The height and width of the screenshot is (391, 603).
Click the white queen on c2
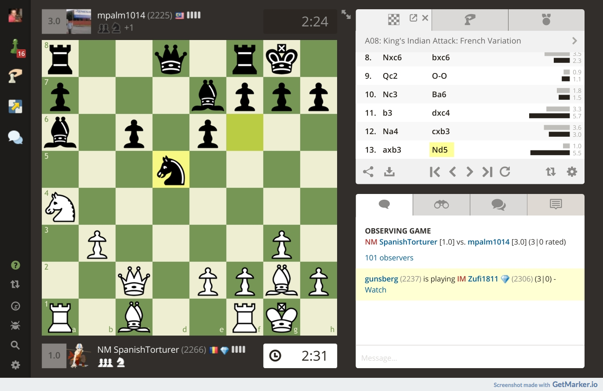click(x=134, y=281)
